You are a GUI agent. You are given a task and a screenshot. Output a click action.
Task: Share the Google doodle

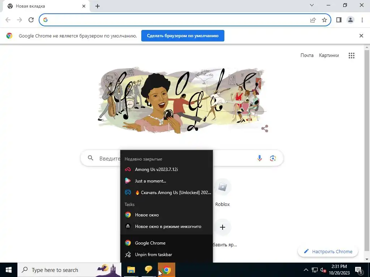265,129
